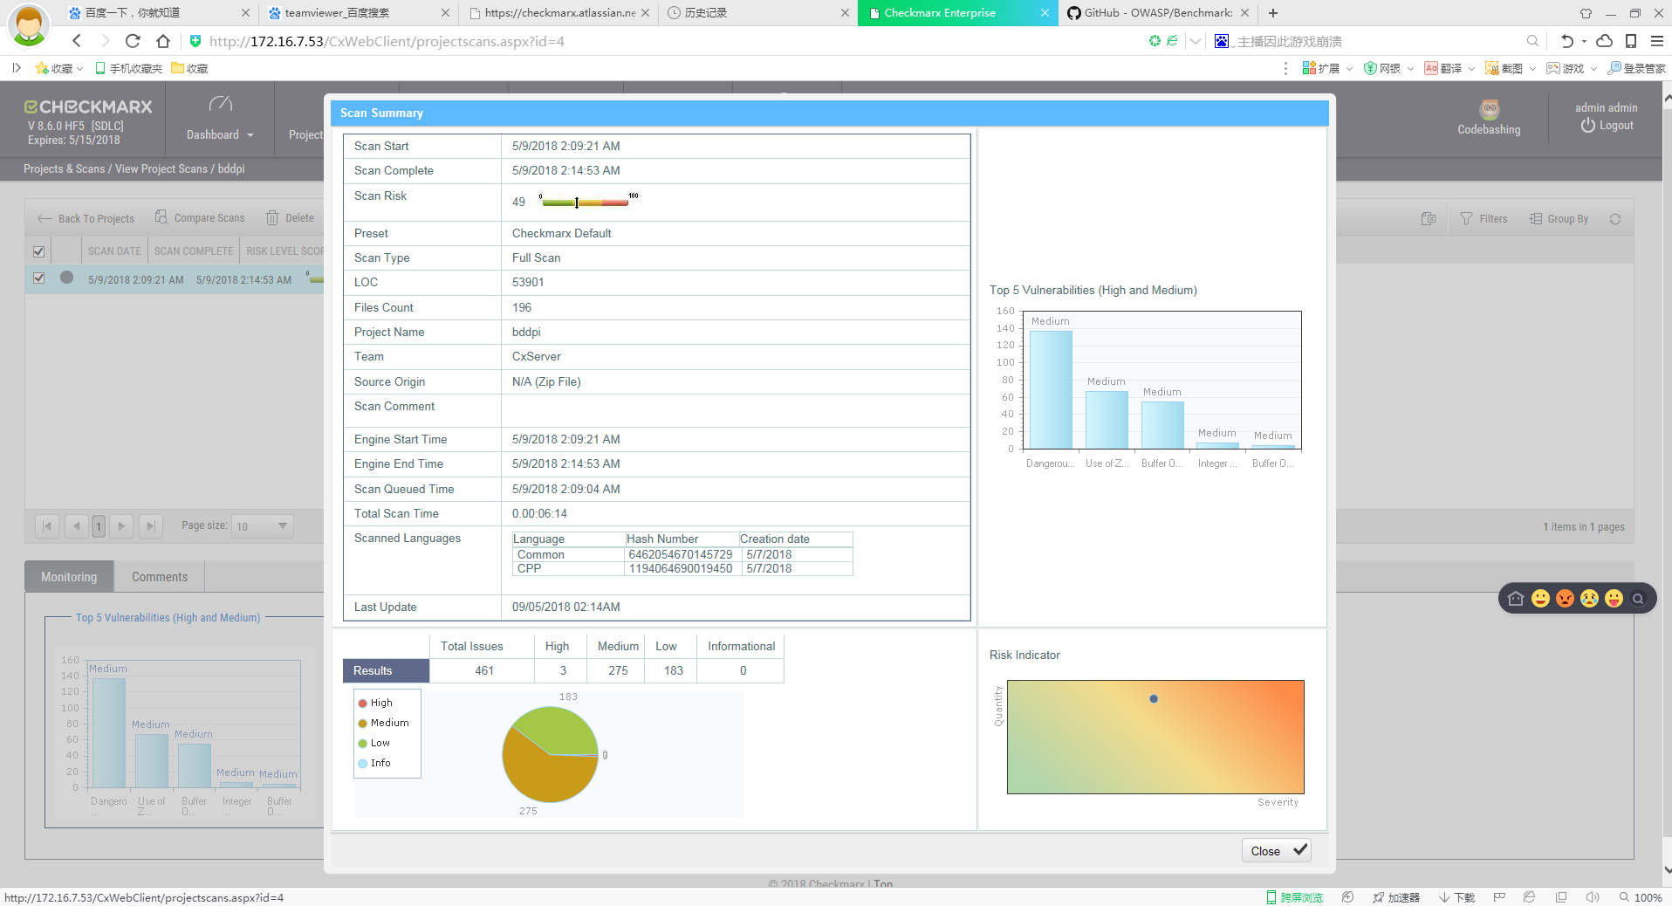The width and height of the screenshot is (1672, 906).
Task: Click the export grid icon
Action: coord(1429,219)
